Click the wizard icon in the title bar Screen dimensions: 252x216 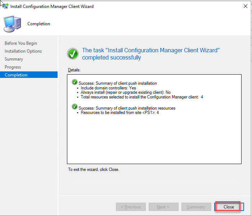click(x=5, y=6)
